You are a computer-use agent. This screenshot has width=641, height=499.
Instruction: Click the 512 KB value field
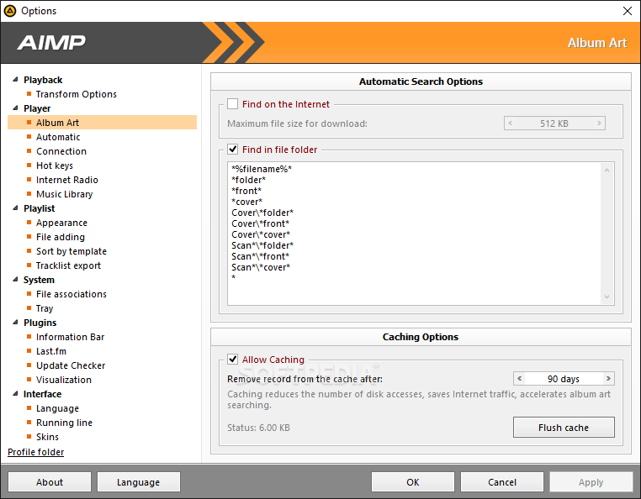click(x=554, y=123)
